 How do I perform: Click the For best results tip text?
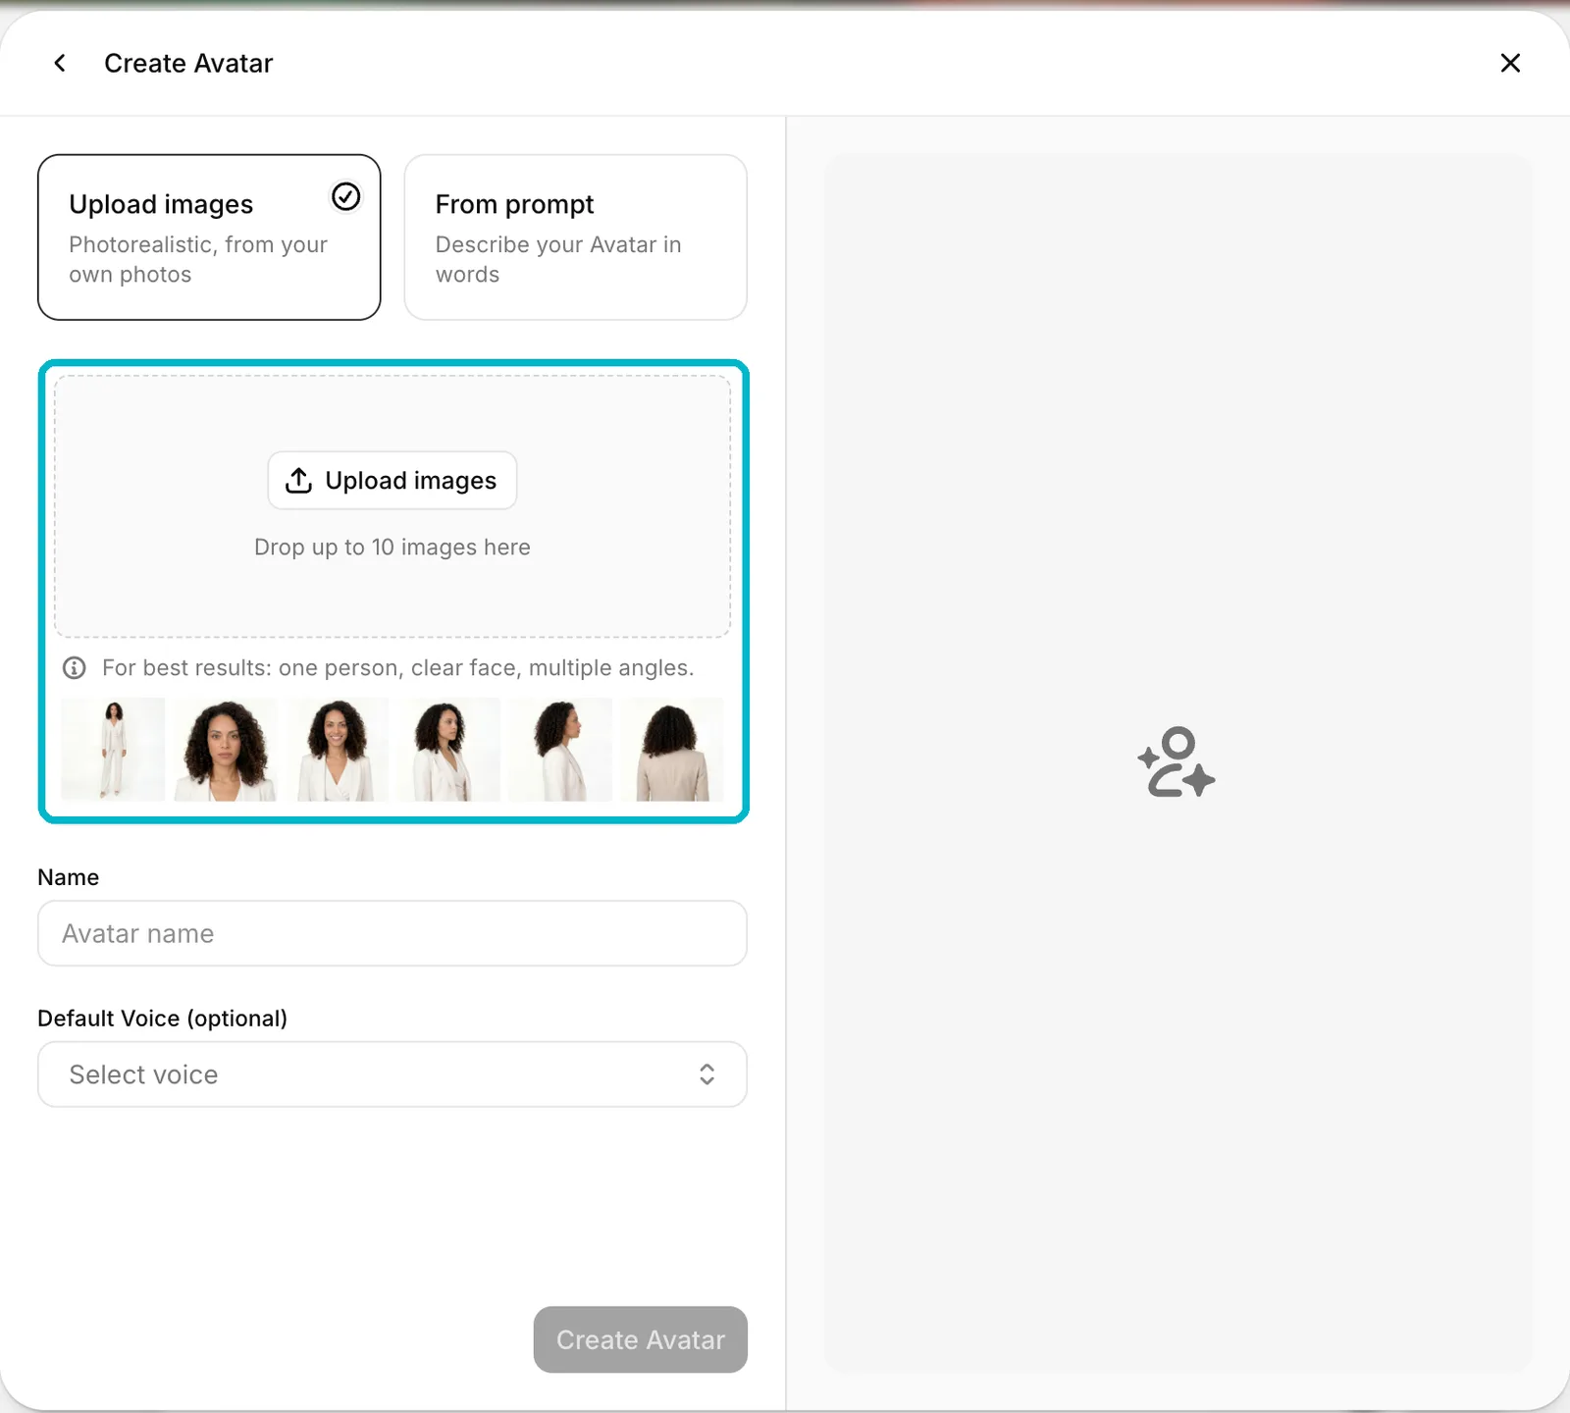(x=398, y=668)
